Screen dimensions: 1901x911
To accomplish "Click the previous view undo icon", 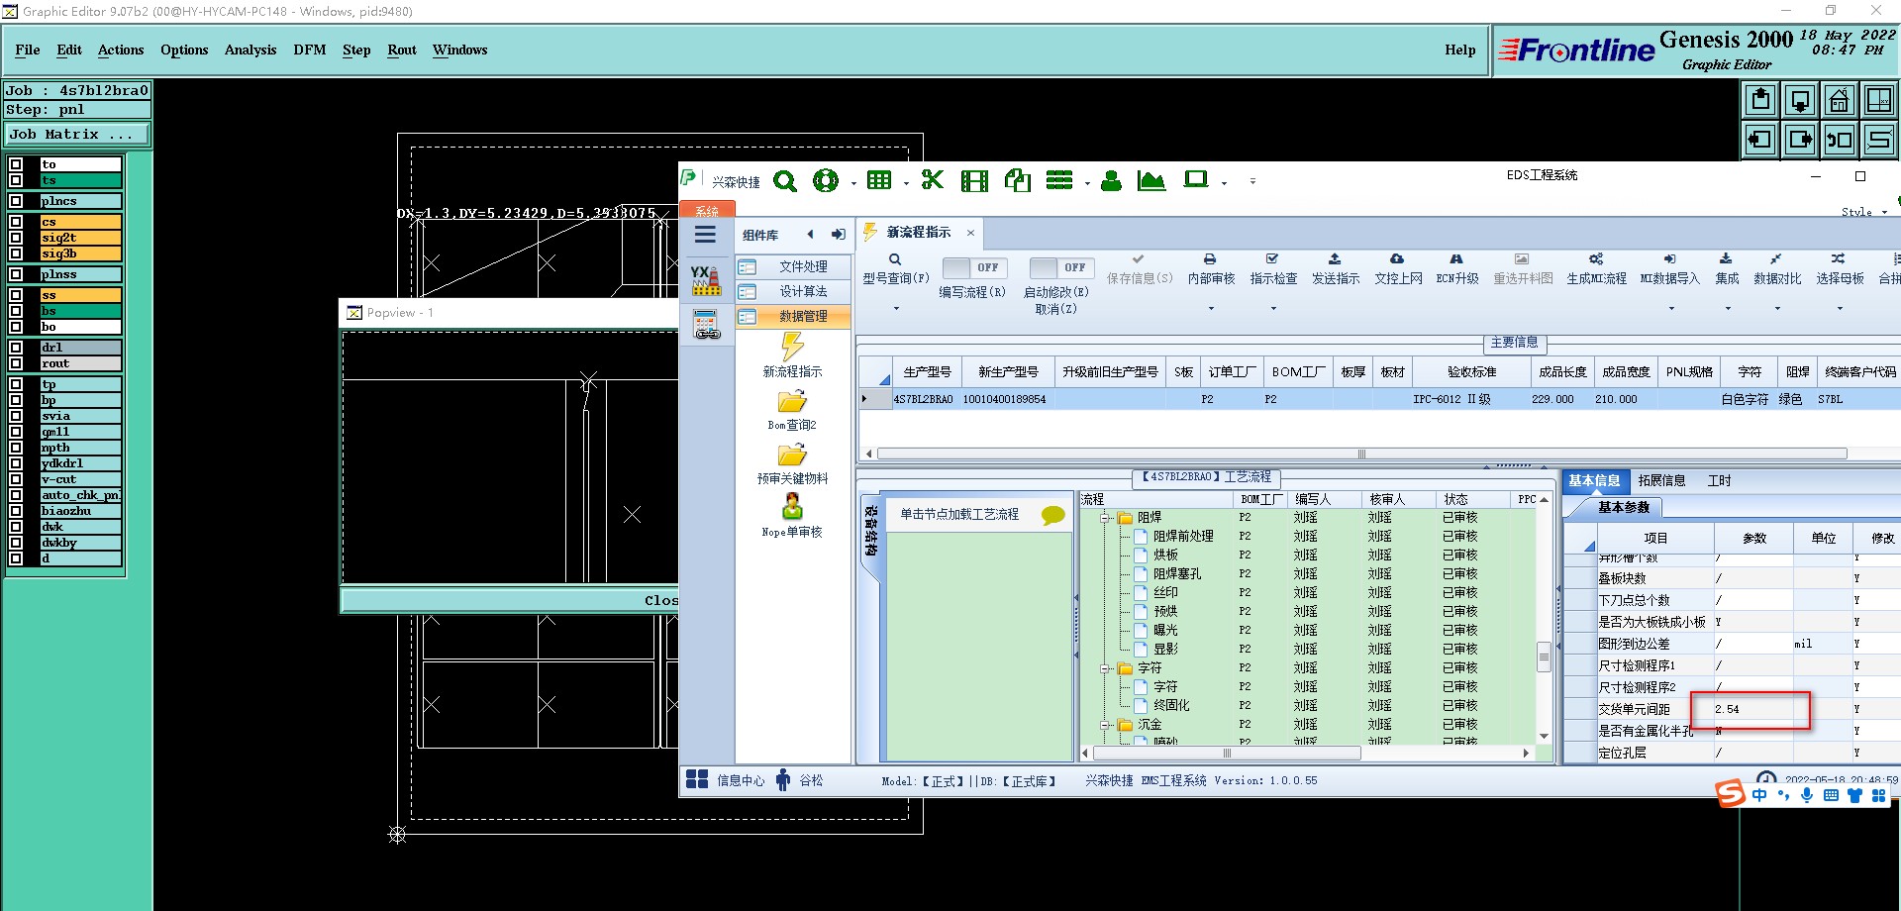I will pos(1840,140).
